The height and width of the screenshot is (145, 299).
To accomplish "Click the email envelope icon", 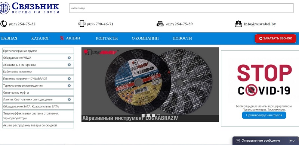I will 238,24.
